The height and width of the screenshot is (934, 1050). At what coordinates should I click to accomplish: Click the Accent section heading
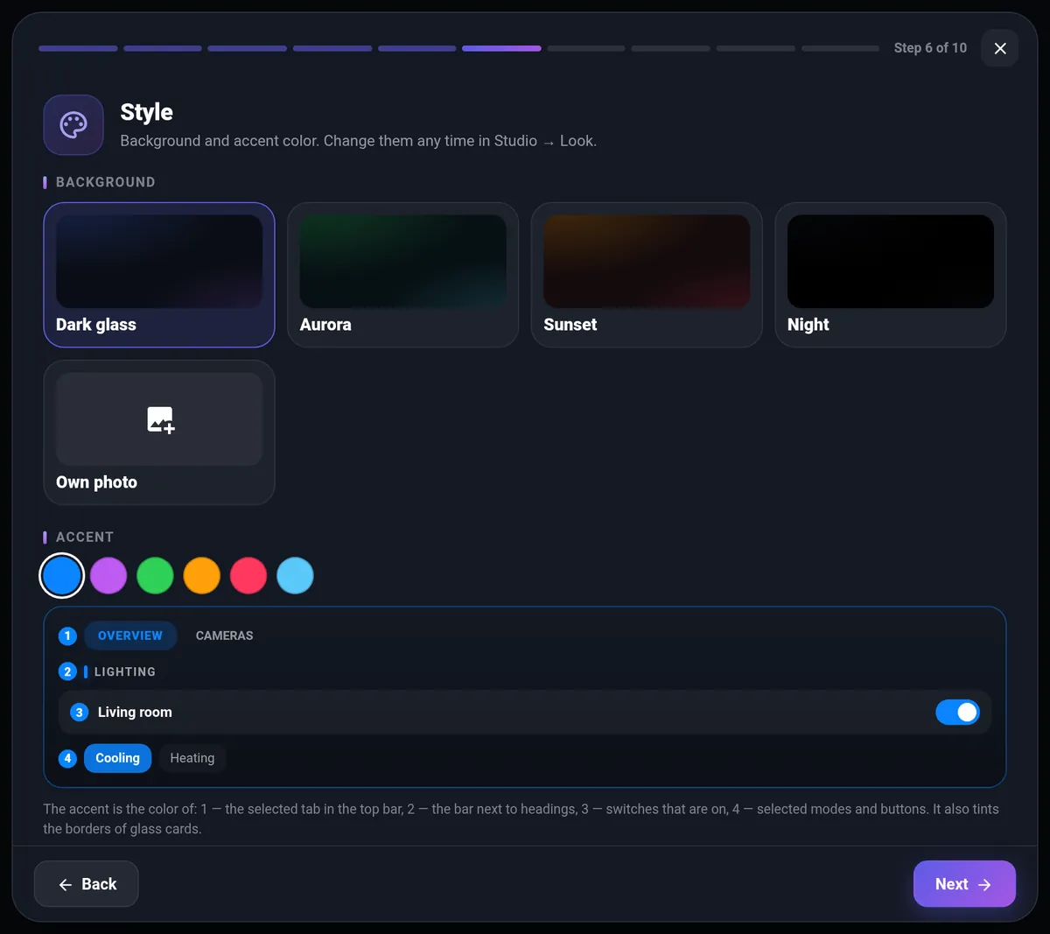click(x=85, y=537)
